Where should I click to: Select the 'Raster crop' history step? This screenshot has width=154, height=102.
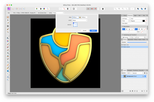(x=134, y=45)
